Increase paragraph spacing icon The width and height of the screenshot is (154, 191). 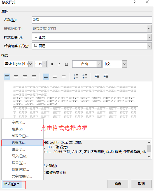coord(76,77)
